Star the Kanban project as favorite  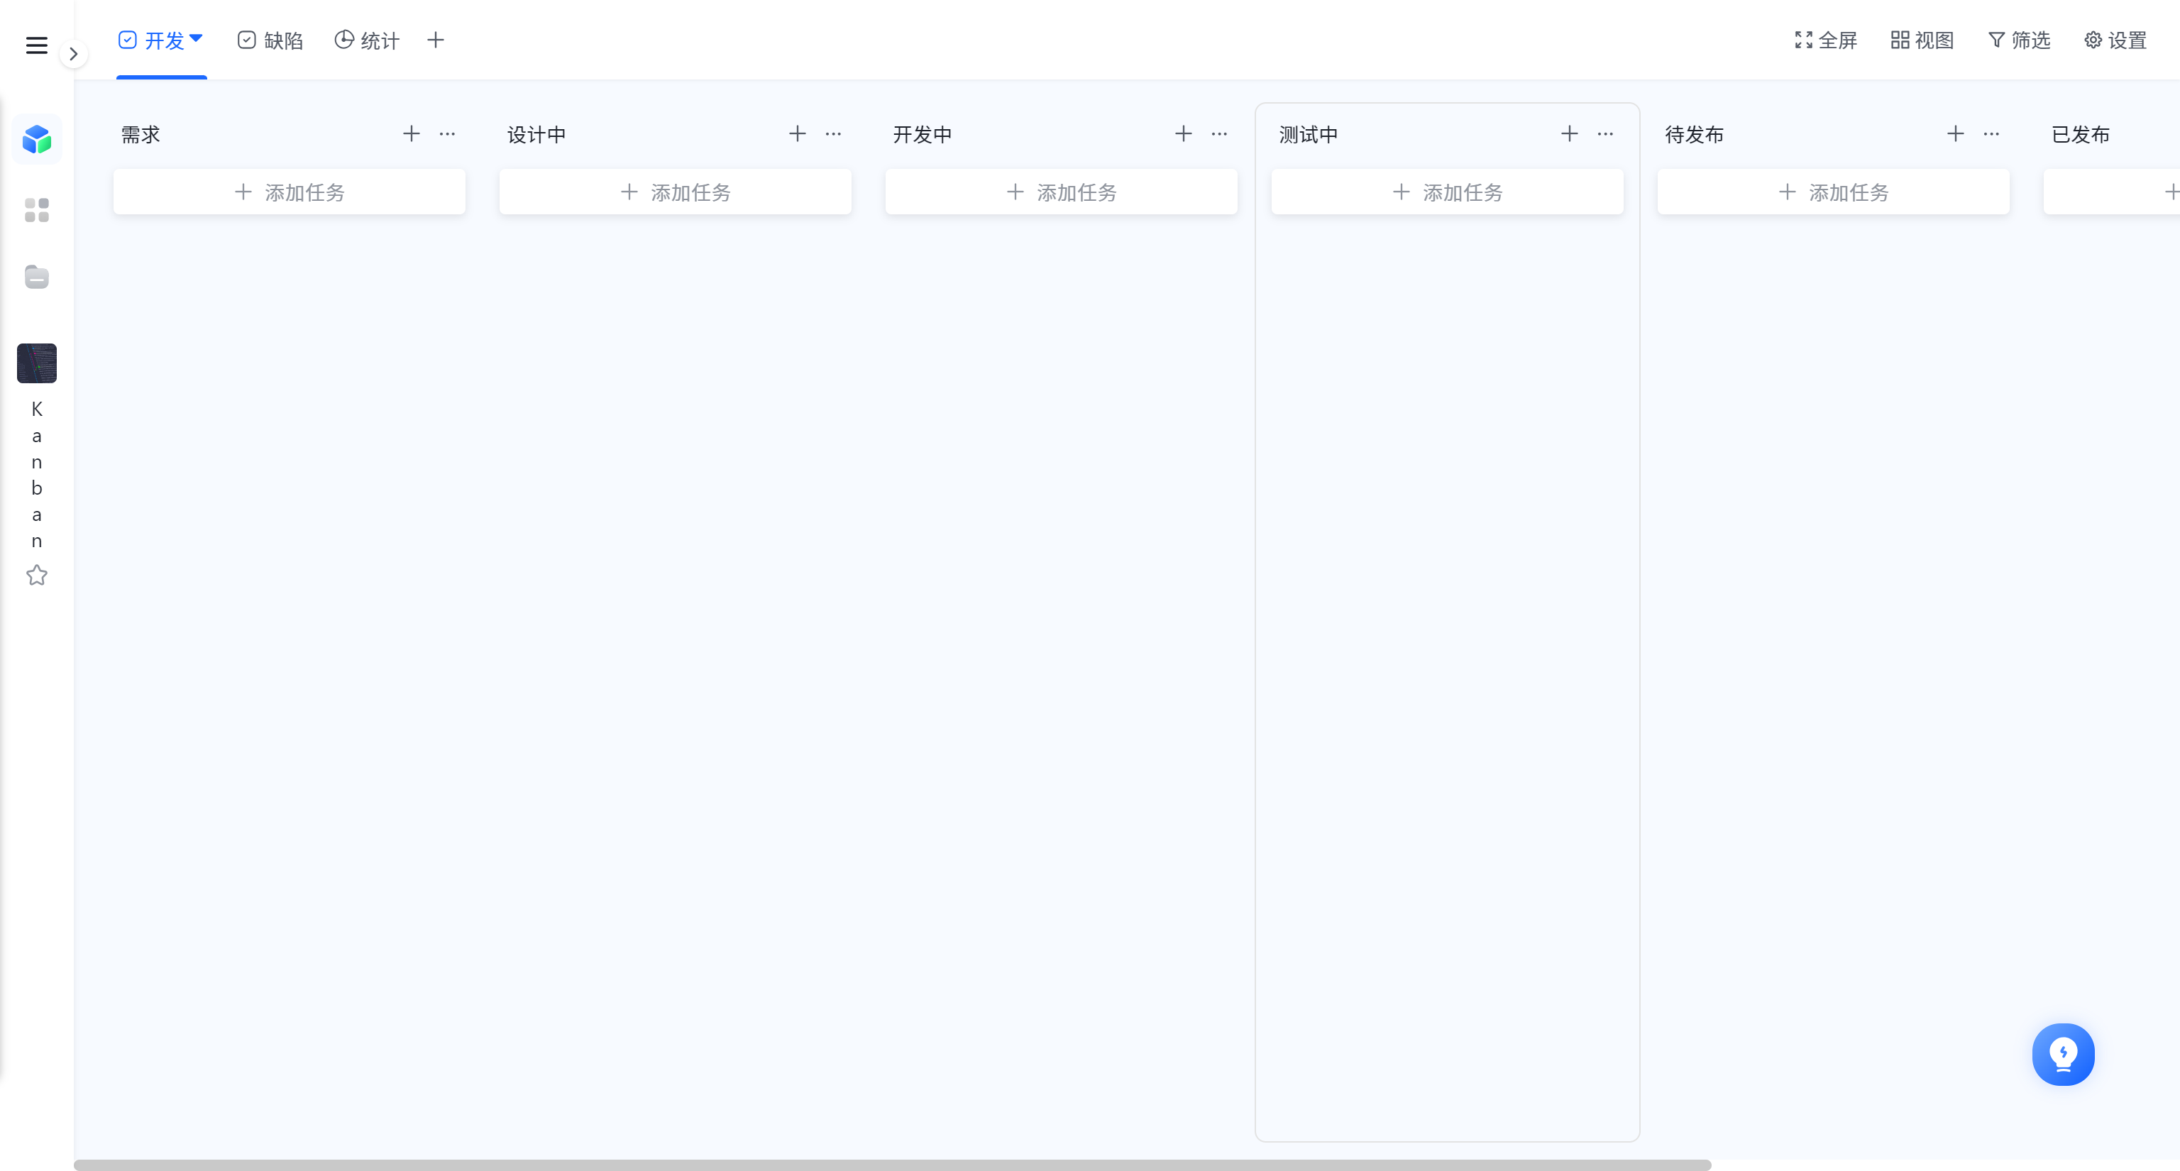(x=36, y=576)
